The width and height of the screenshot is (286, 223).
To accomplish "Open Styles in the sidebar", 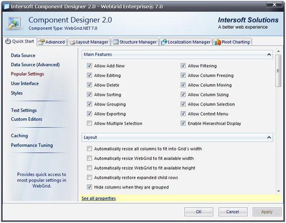I will [17, 93].
